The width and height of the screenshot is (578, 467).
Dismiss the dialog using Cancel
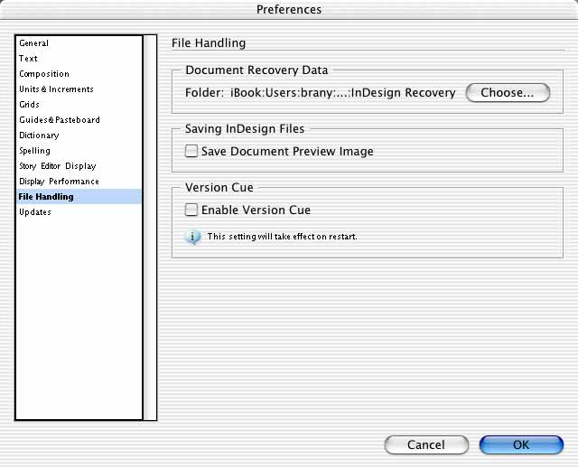point(426,445)
